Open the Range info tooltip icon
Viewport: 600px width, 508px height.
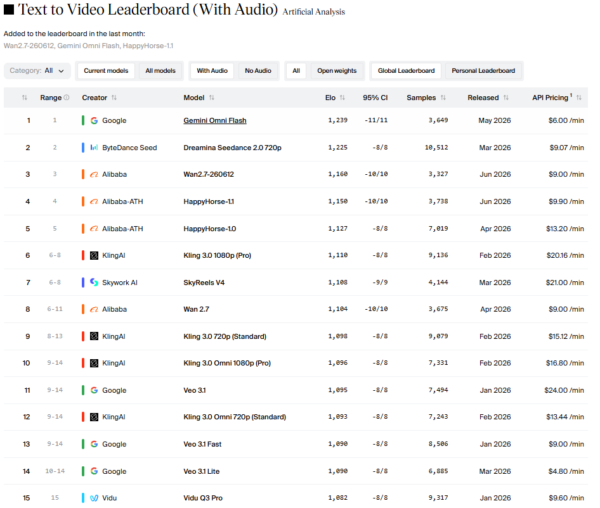pyautogui.click(x=67, y=98)
